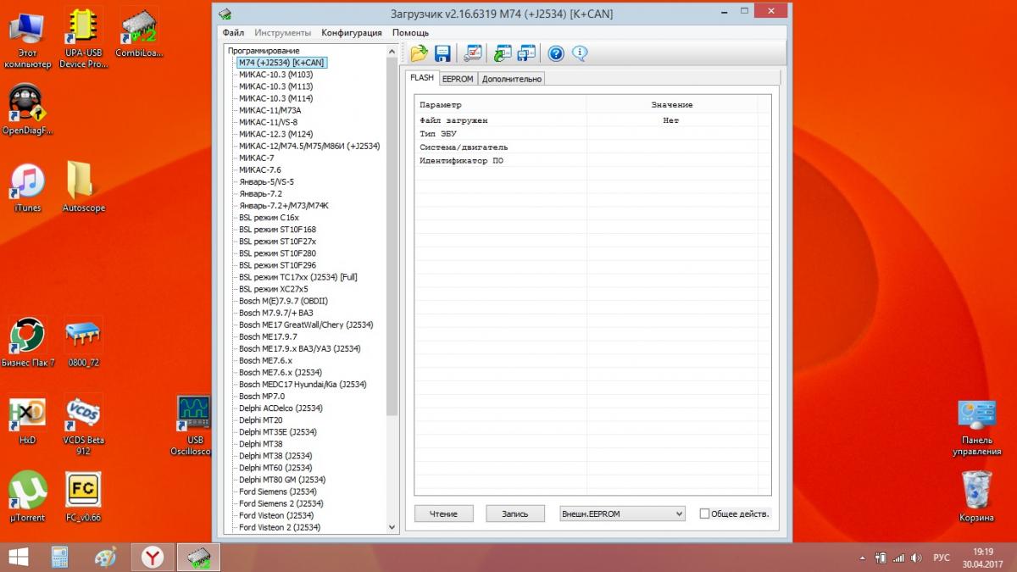The image size is (1017, 572).
Task: Switch to the EEPROM tab
Action: [458, 79]
